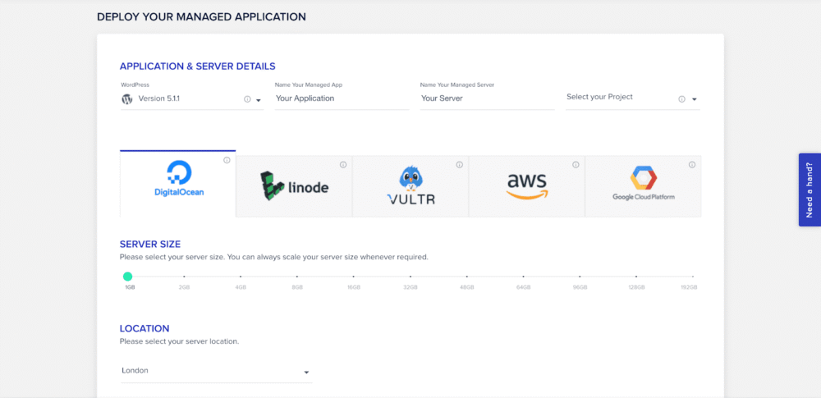Click the info icon on the Linode tab

pos(343,165)
